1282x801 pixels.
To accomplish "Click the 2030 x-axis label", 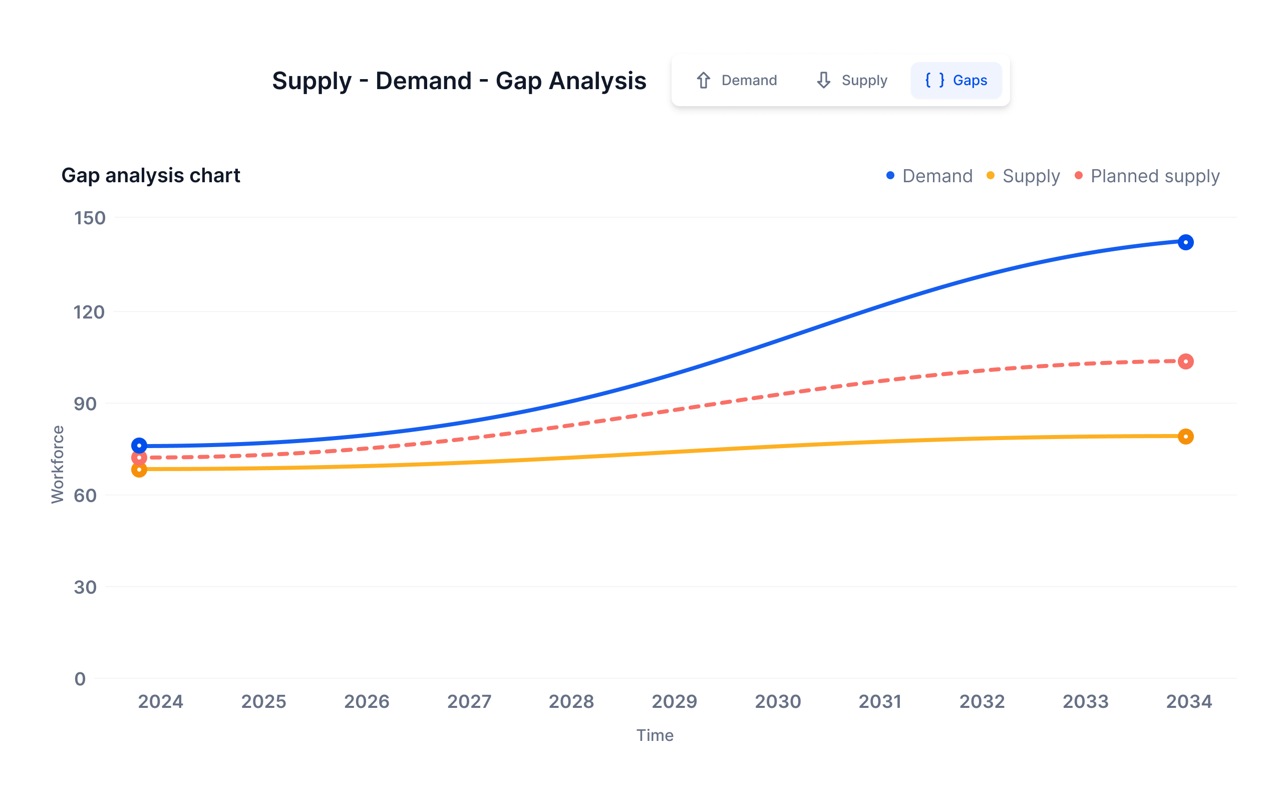I will (x=778, y=701).
